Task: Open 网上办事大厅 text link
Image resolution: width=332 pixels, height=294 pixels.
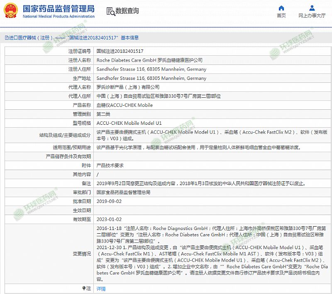Action: point(312,16)
